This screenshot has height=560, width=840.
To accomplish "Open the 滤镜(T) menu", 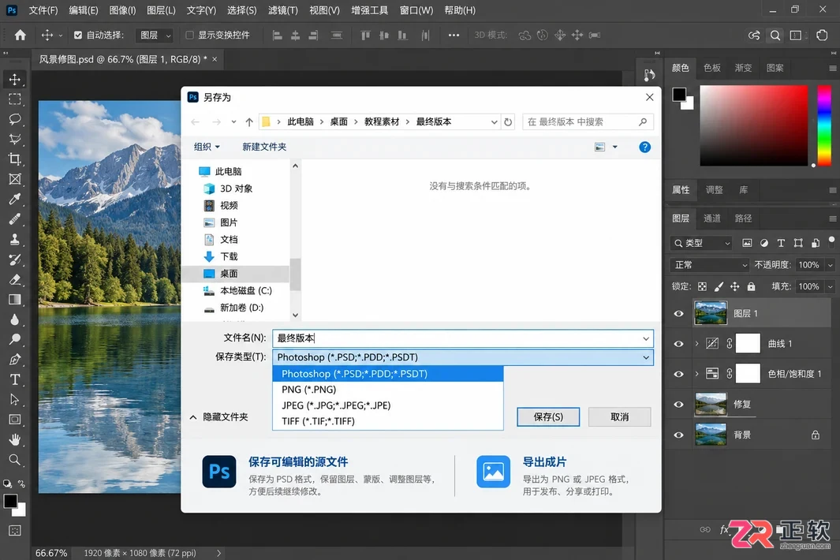I will point(283,10).
